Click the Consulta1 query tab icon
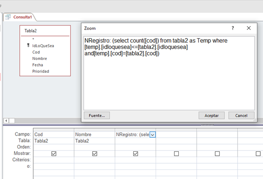The image size is (263, 179). 8,17
